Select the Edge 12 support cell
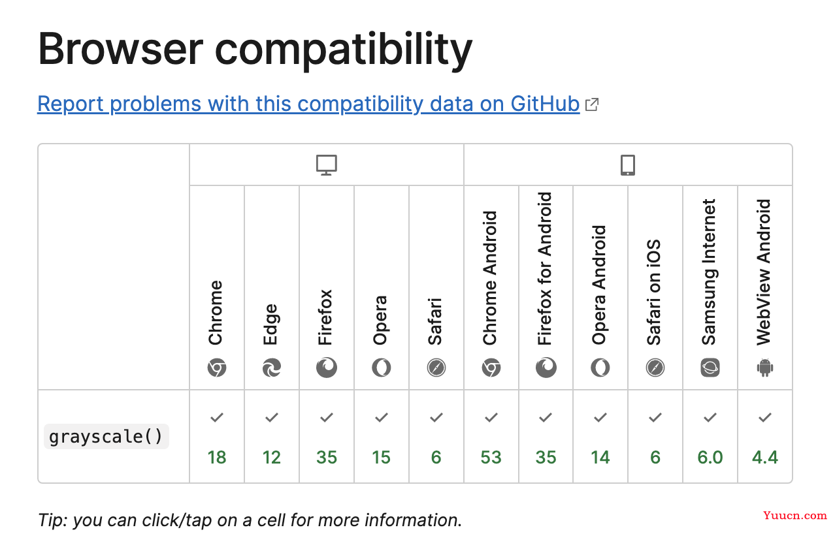The width and height of the screenshot is (835, 551). (272, 437)
